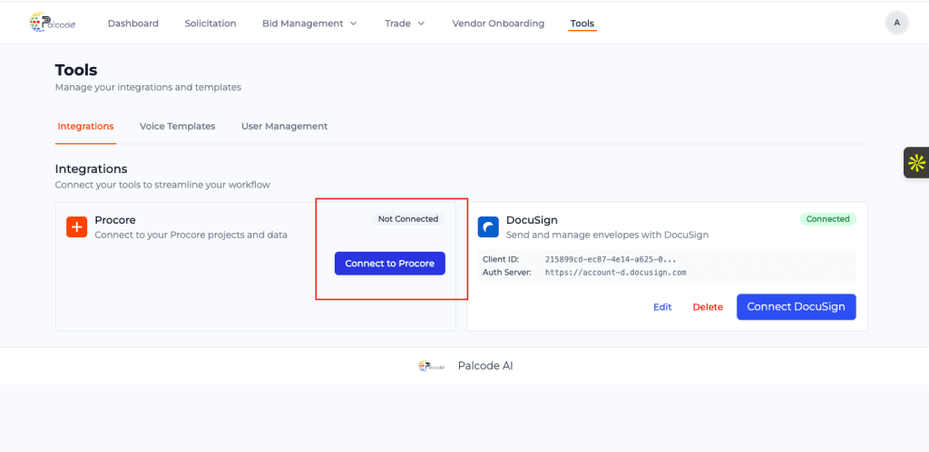Open the Solicitation nav item
Viewport: 929px width, 452px height.
(210, 24)
